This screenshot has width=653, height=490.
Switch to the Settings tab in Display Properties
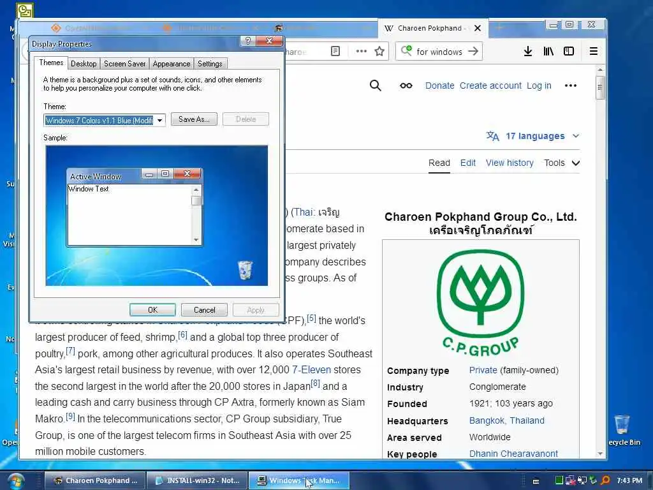(210, 64)
